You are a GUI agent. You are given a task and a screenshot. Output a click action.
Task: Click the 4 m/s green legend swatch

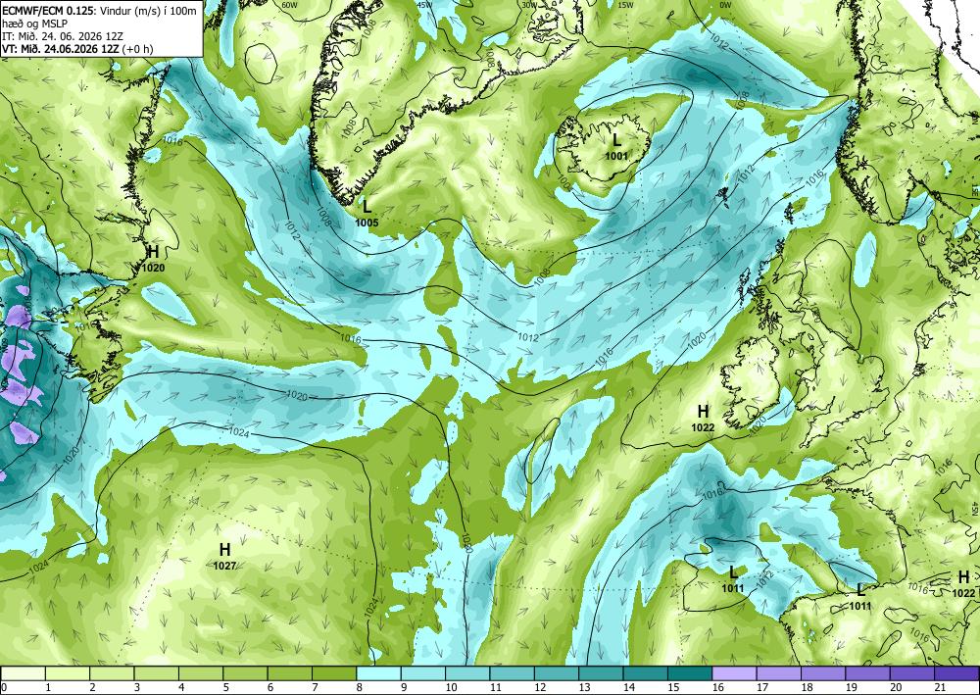(x=201, y=673)
